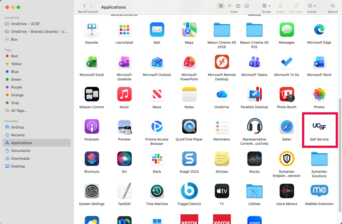
Task: Launch Slack application
Action: 157,159
